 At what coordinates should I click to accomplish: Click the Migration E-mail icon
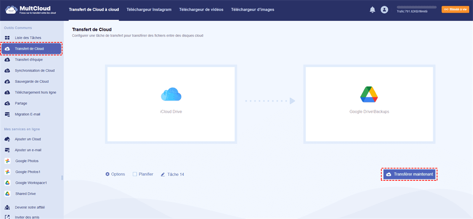tap(7, 114)
